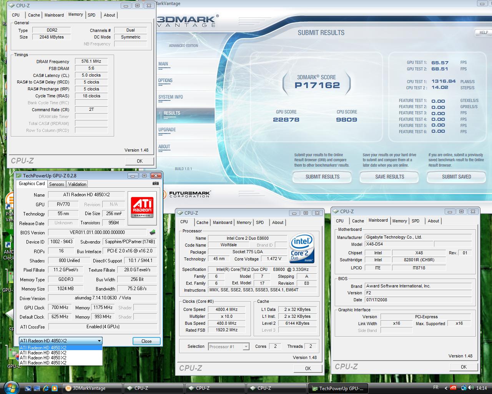Screen dimensions: 492x394
Task: Click OK in the CPU-Z CPU window
Action: tap(308, 368)
